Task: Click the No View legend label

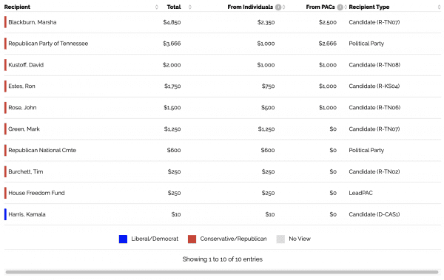Action: [300, 239]
